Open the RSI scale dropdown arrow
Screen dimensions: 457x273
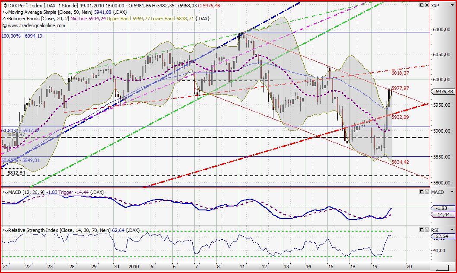click(x=452, y=229)
